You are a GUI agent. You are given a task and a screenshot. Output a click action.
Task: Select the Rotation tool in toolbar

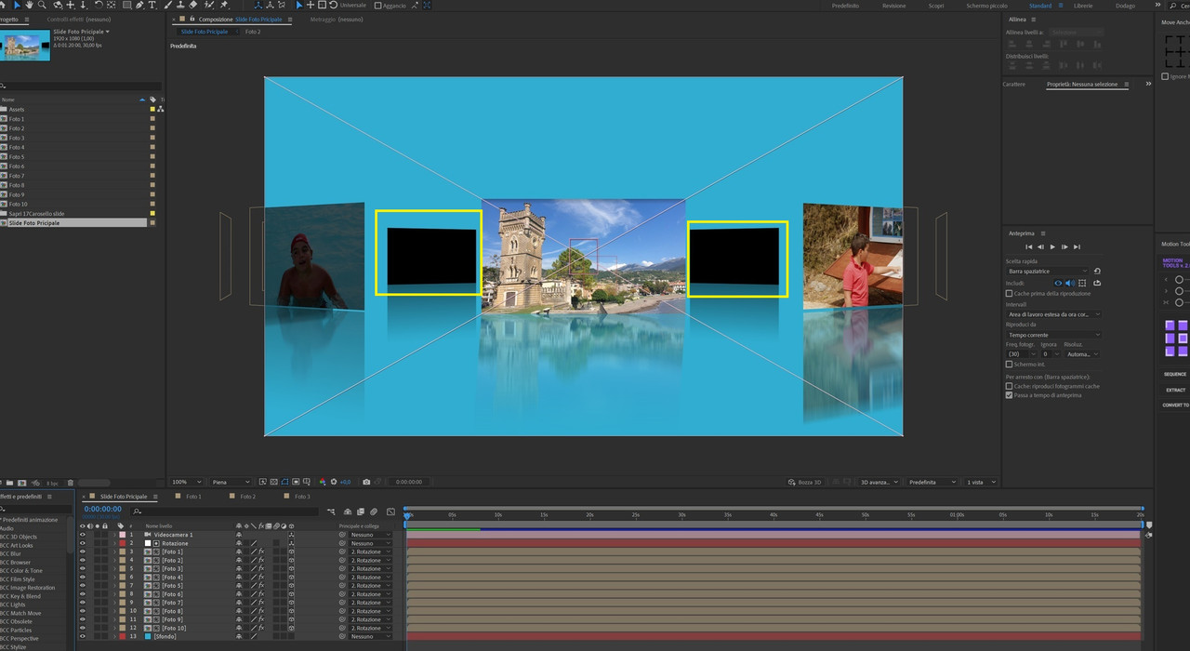[x=99, y=5]
